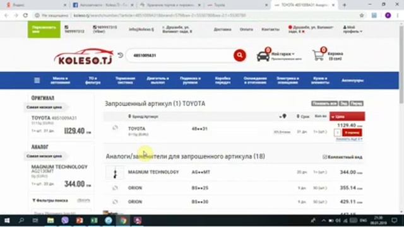Open the Contacts link in header
Viewport: 404px width, 227px height.
coord(270,30)
